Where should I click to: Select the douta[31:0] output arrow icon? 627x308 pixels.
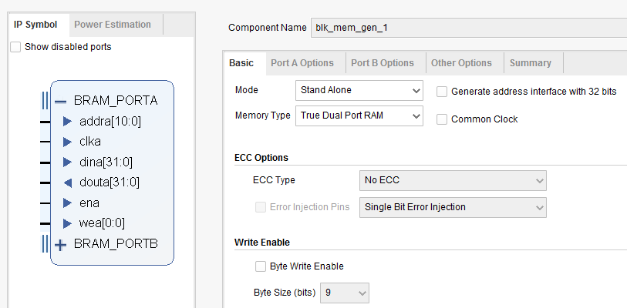coord(68,183)
